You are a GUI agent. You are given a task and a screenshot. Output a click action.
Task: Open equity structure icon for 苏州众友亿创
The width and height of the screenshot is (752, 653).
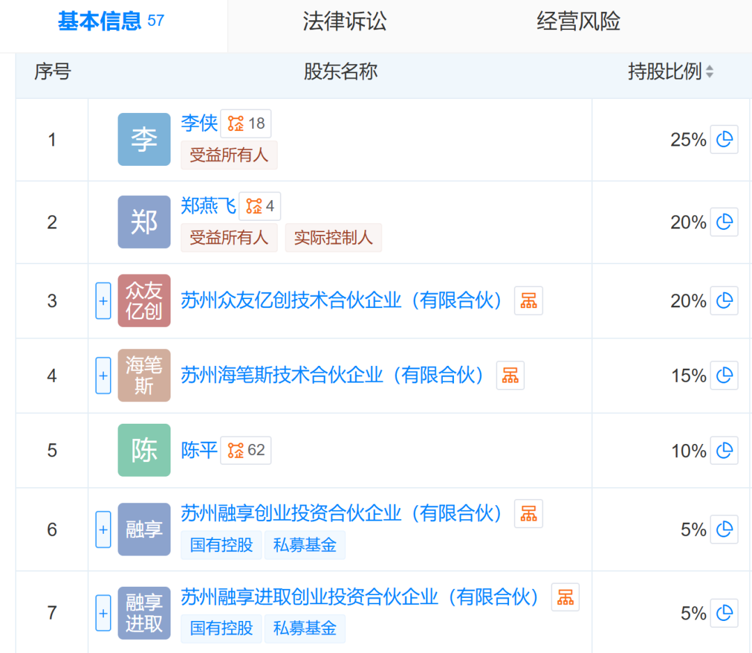click(528, 300)
